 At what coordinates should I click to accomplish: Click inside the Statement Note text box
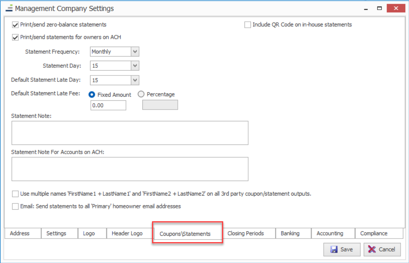coord(129,133)
